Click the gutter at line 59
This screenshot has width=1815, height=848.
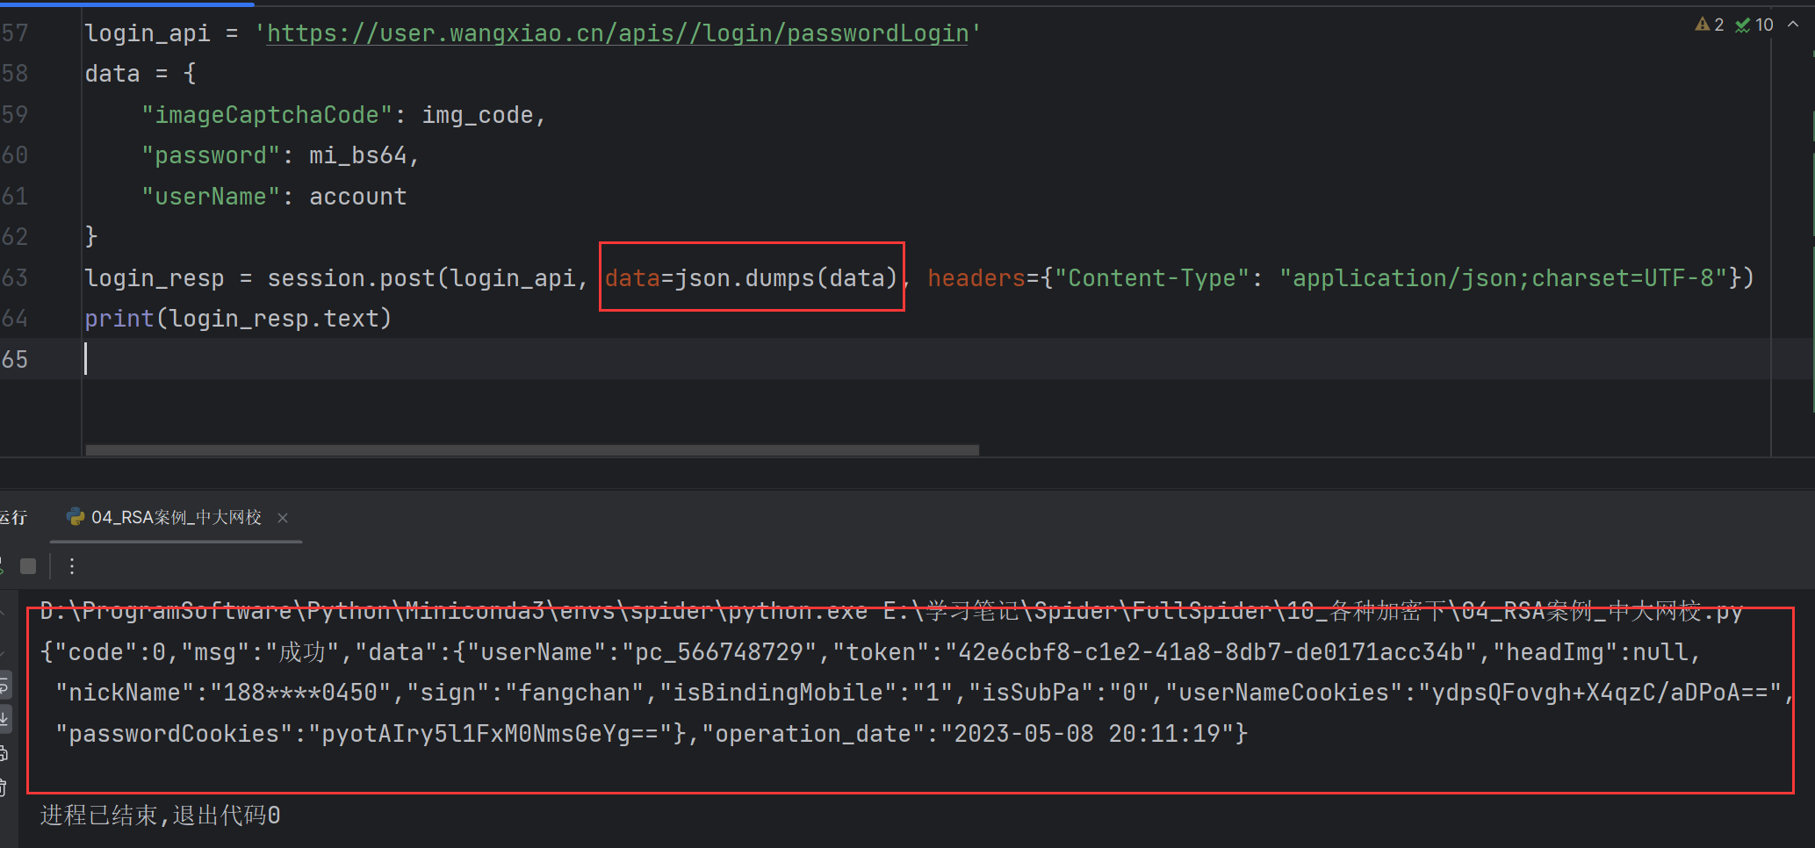tap(15, 115)
